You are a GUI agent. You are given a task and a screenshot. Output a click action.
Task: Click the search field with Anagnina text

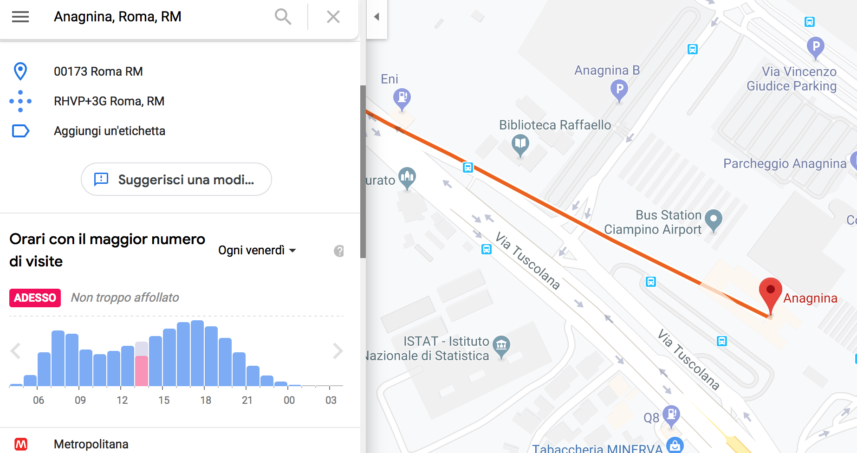[x=158, y=17]
